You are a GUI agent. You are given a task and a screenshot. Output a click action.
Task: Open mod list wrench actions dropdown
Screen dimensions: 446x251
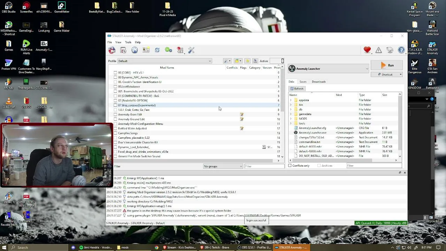pos(227,61)
